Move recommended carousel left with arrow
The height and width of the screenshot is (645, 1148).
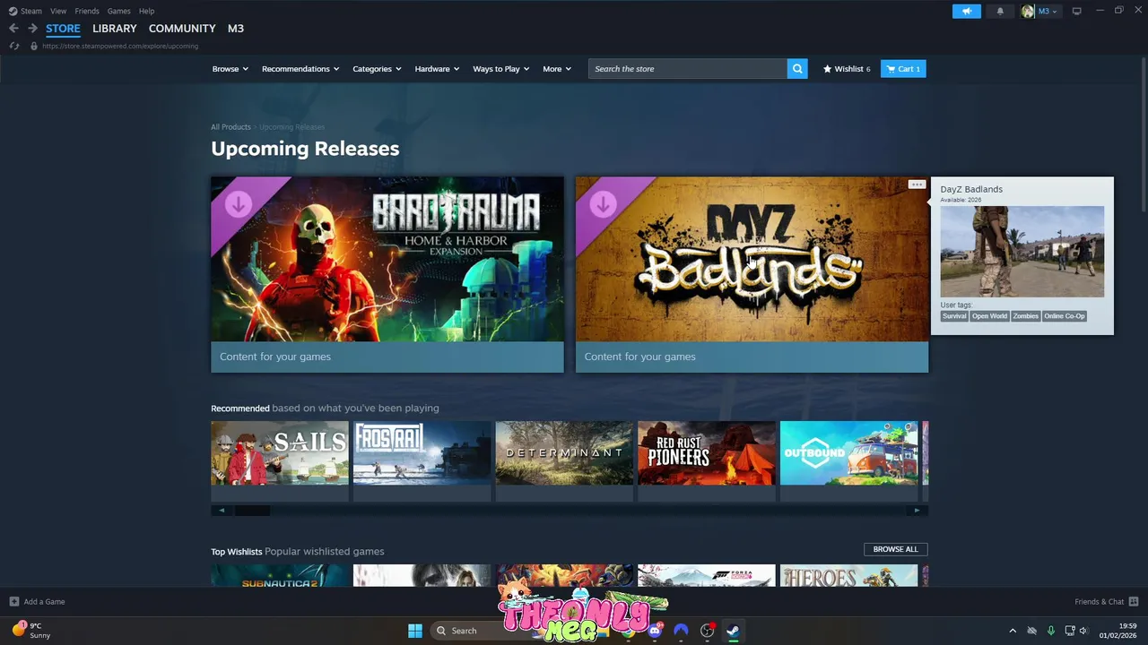coord(222,511)
